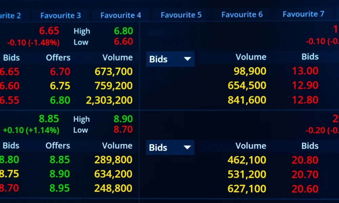Click the Volume header in the top-left panel
The image size is (339, 203).
pyautogui.click(x=118, y=58)
